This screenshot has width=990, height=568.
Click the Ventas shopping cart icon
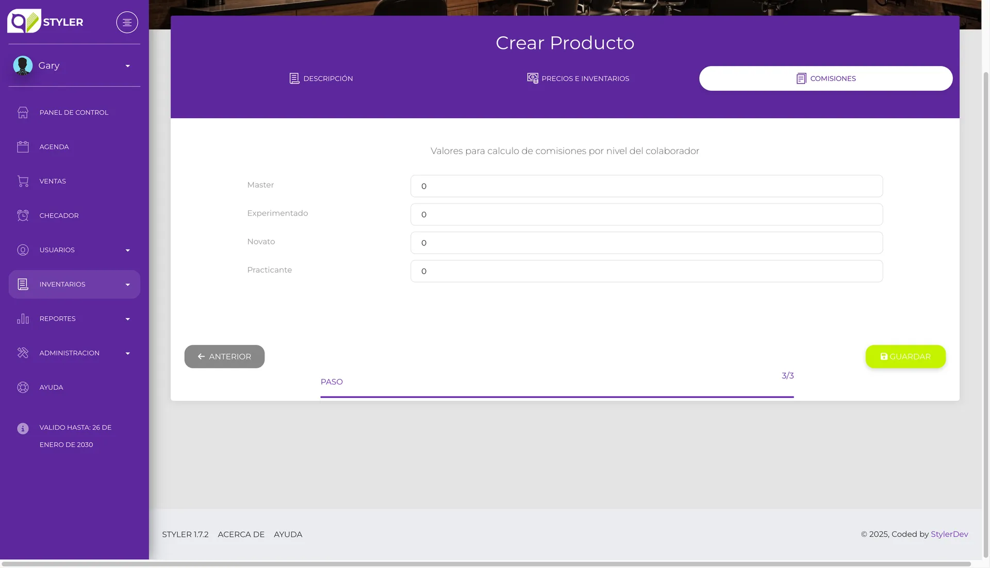(x=23, y=181)
